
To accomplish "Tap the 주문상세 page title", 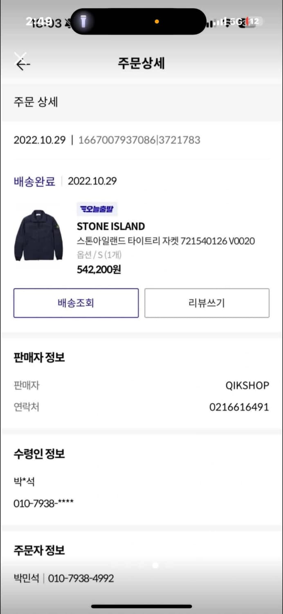I will [141, 64].
